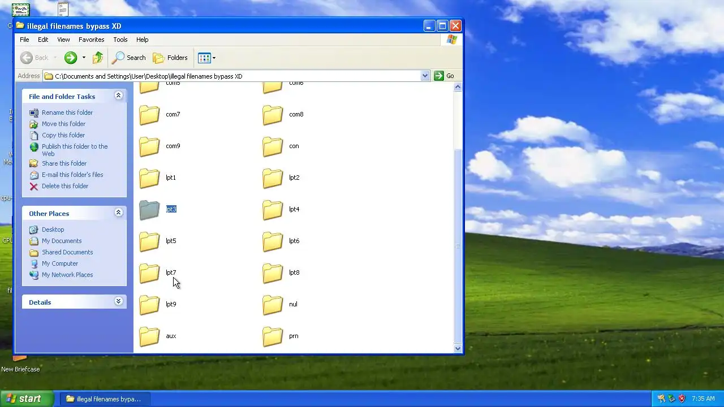Image resolution: width=724 pixels, height=407 pixels.
Task: Expand the Details panel
Action: click(x=118, y=301)
